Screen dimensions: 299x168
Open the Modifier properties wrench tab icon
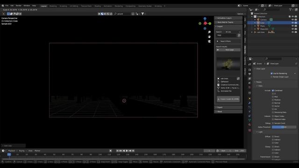(x=249, y=103)
